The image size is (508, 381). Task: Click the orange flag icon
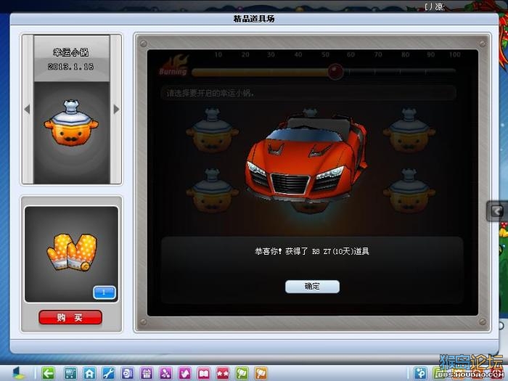[x=261, y=374]
